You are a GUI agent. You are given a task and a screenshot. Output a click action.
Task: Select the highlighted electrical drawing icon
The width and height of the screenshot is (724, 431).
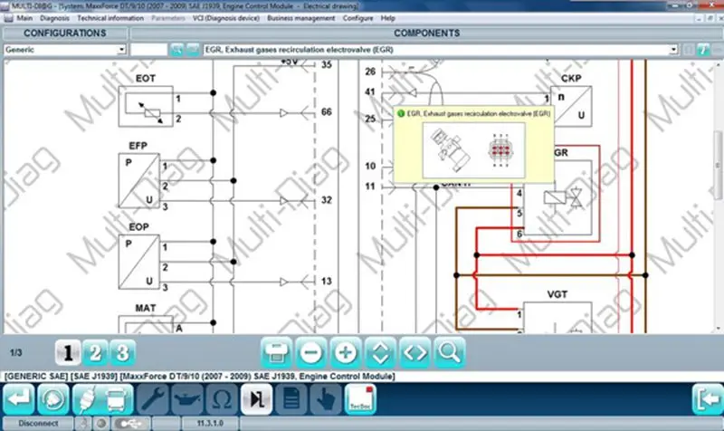pos(256,399)
